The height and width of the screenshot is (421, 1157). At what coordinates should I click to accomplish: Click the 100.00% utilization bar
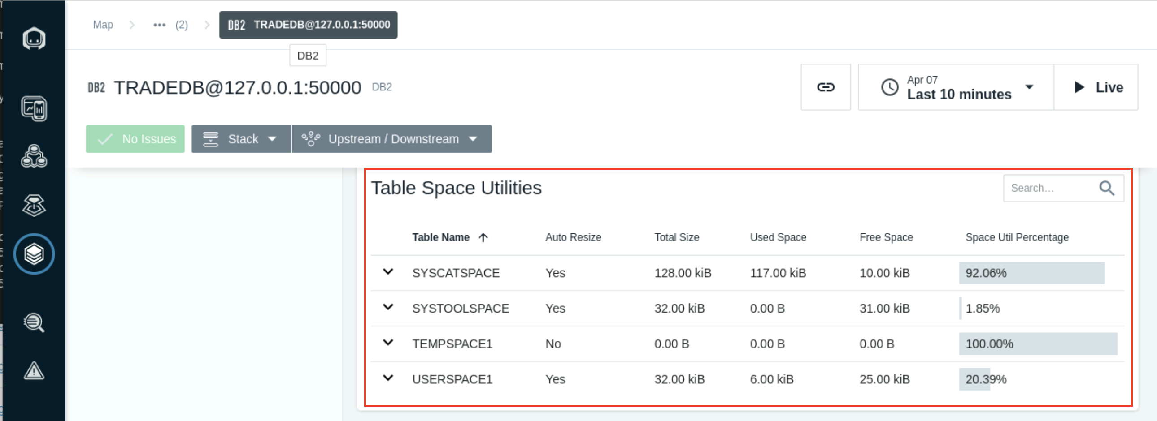click(x=1038, y=344)
